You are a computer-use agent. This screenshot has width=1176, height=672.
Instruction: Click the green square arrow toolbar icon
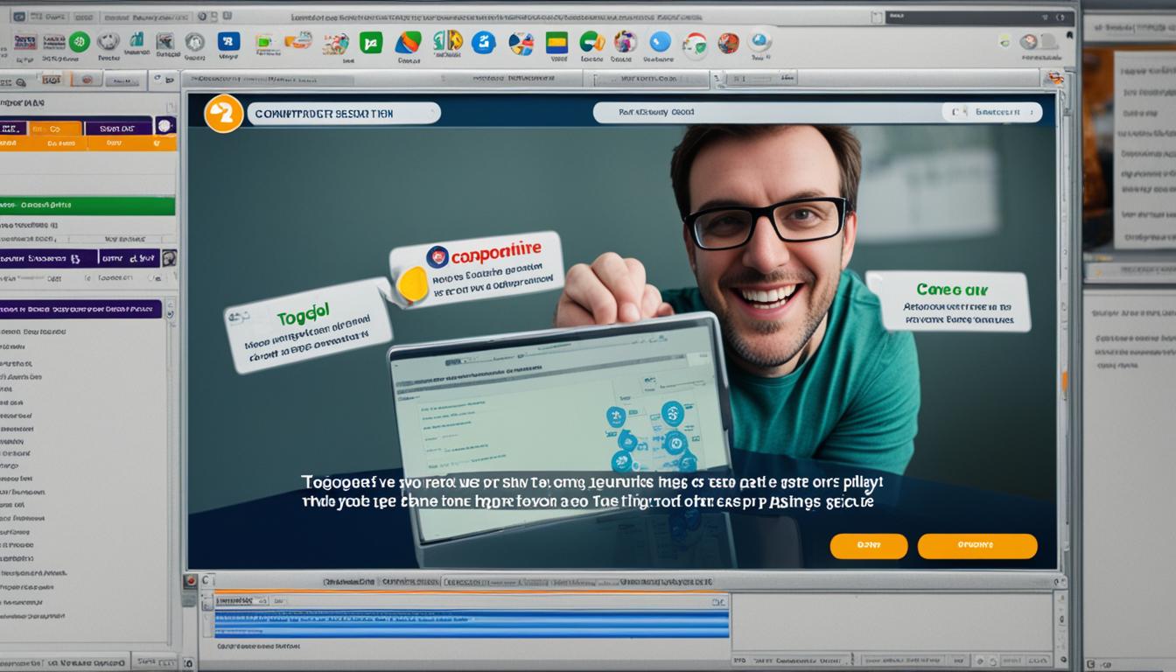pyautogui.click(x=371, y=42)
